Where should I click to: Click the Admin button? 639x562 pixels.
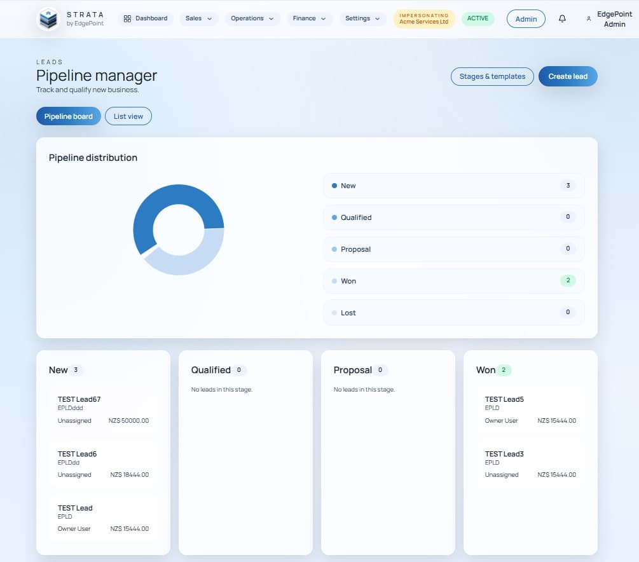pyautogui.click(x=526, y=19)
